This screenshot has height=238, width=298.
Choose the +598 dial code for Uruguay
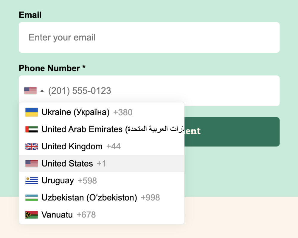(x=87, y=181)
